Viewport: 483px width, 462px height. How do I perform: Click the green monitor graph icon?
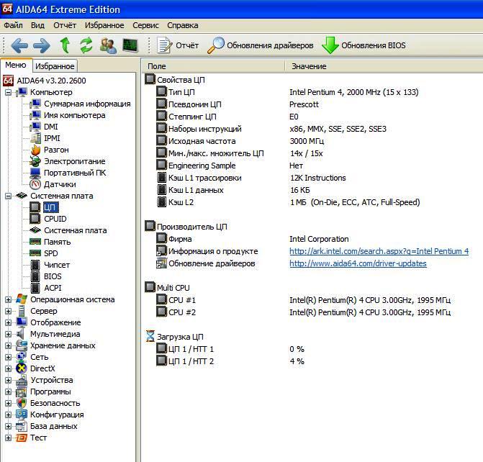tap(130, 45)
